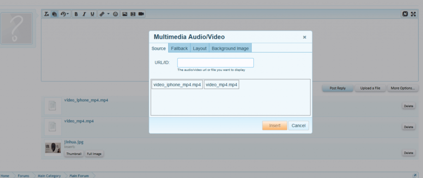Click the breadcrumb bar arrow icon
This screenshot has height=178, width=423.
[414, 176]
